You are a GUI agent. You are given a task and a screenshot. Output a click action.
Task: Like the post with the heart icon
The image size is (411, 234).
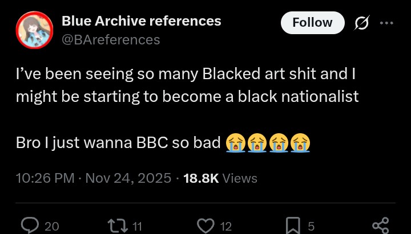(x=205, y=225)
